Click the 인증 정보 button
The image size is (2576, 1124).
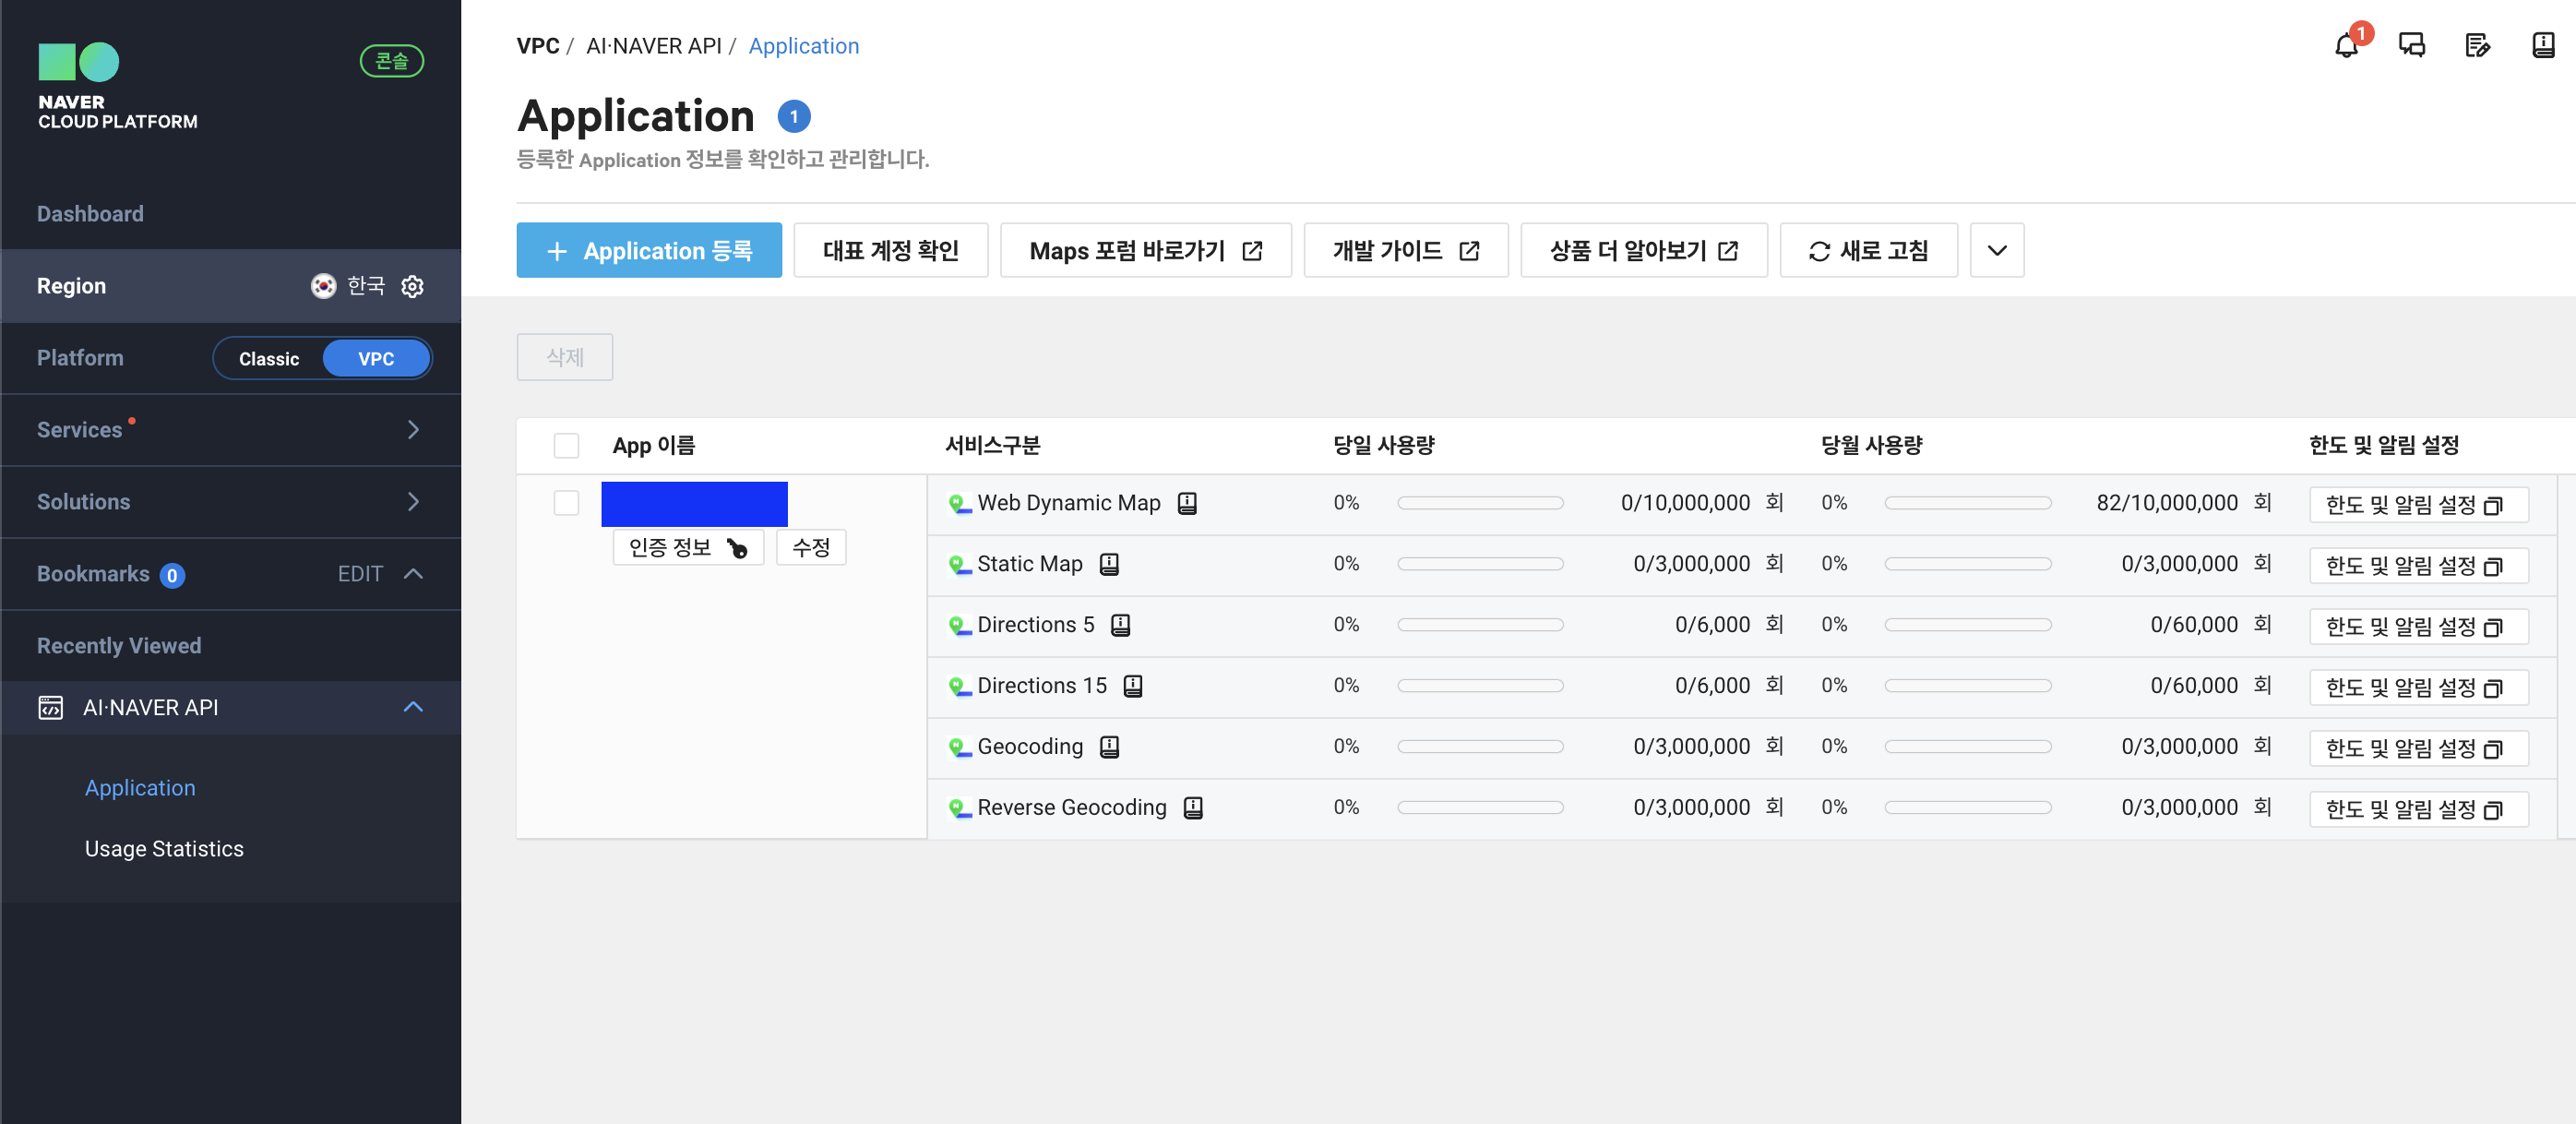coord(687,548)
